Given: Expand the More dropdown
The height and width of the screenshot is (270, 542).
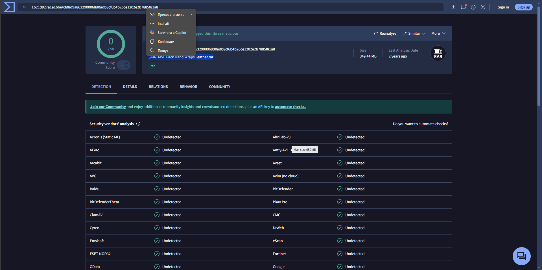Looking at the screenshot, I should coord(438,34).
